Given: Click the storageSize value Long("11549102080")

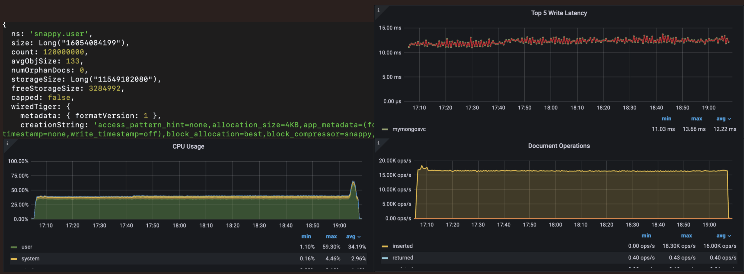Looking at the screenshot, I should (114, 79).
